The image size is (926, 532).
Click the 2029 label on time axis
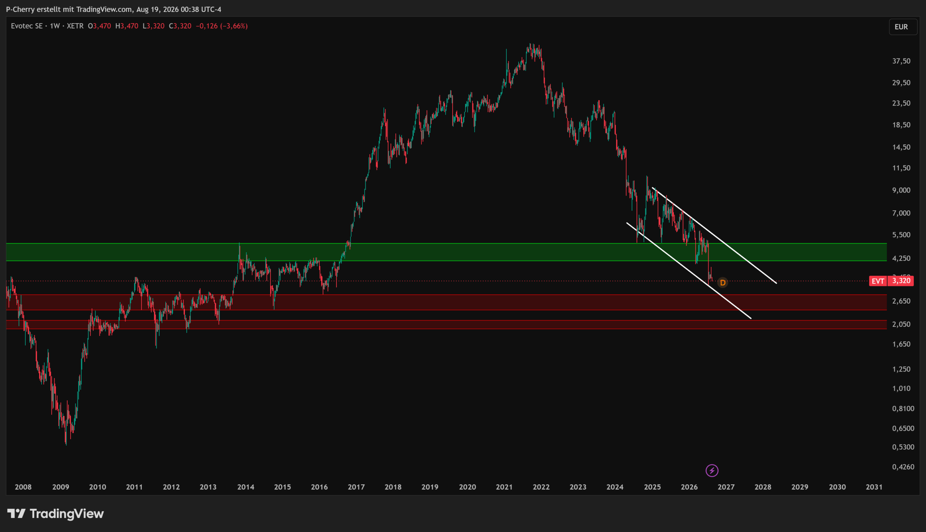tap(800, 487)
